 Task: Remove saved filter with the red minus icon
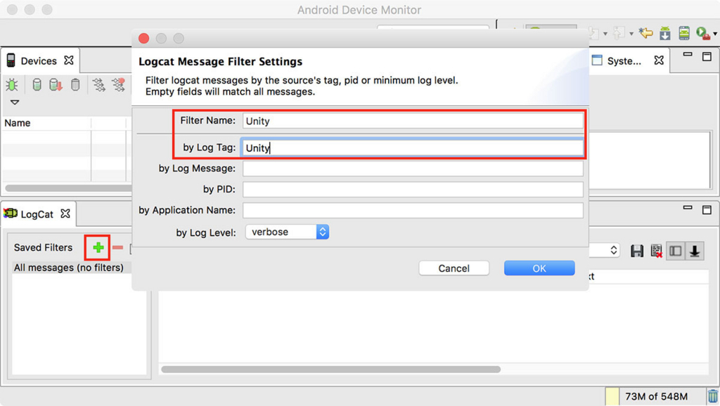click(x=117, y=248)
